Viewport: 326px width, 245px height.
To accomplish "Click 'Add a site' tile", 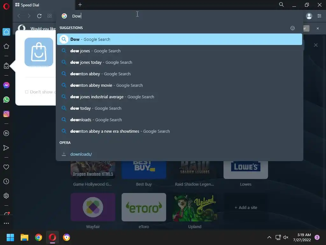I will tap(245, 207).
